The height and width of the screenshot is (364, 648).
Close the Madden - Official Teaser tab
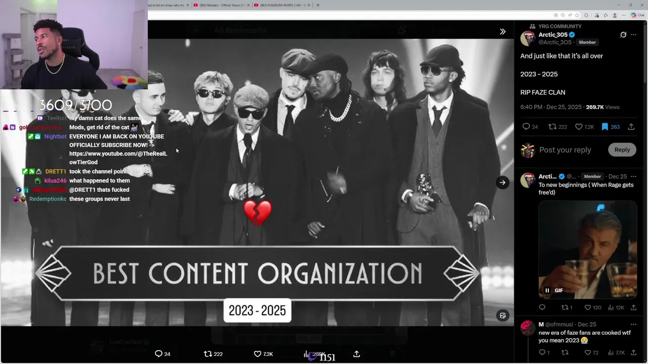(249, 5)
